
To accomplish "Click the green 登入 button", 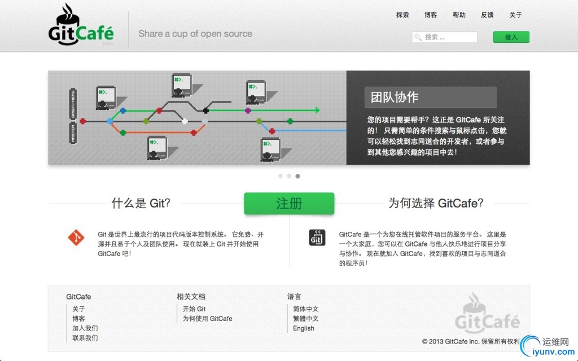I will pos(511,37).
